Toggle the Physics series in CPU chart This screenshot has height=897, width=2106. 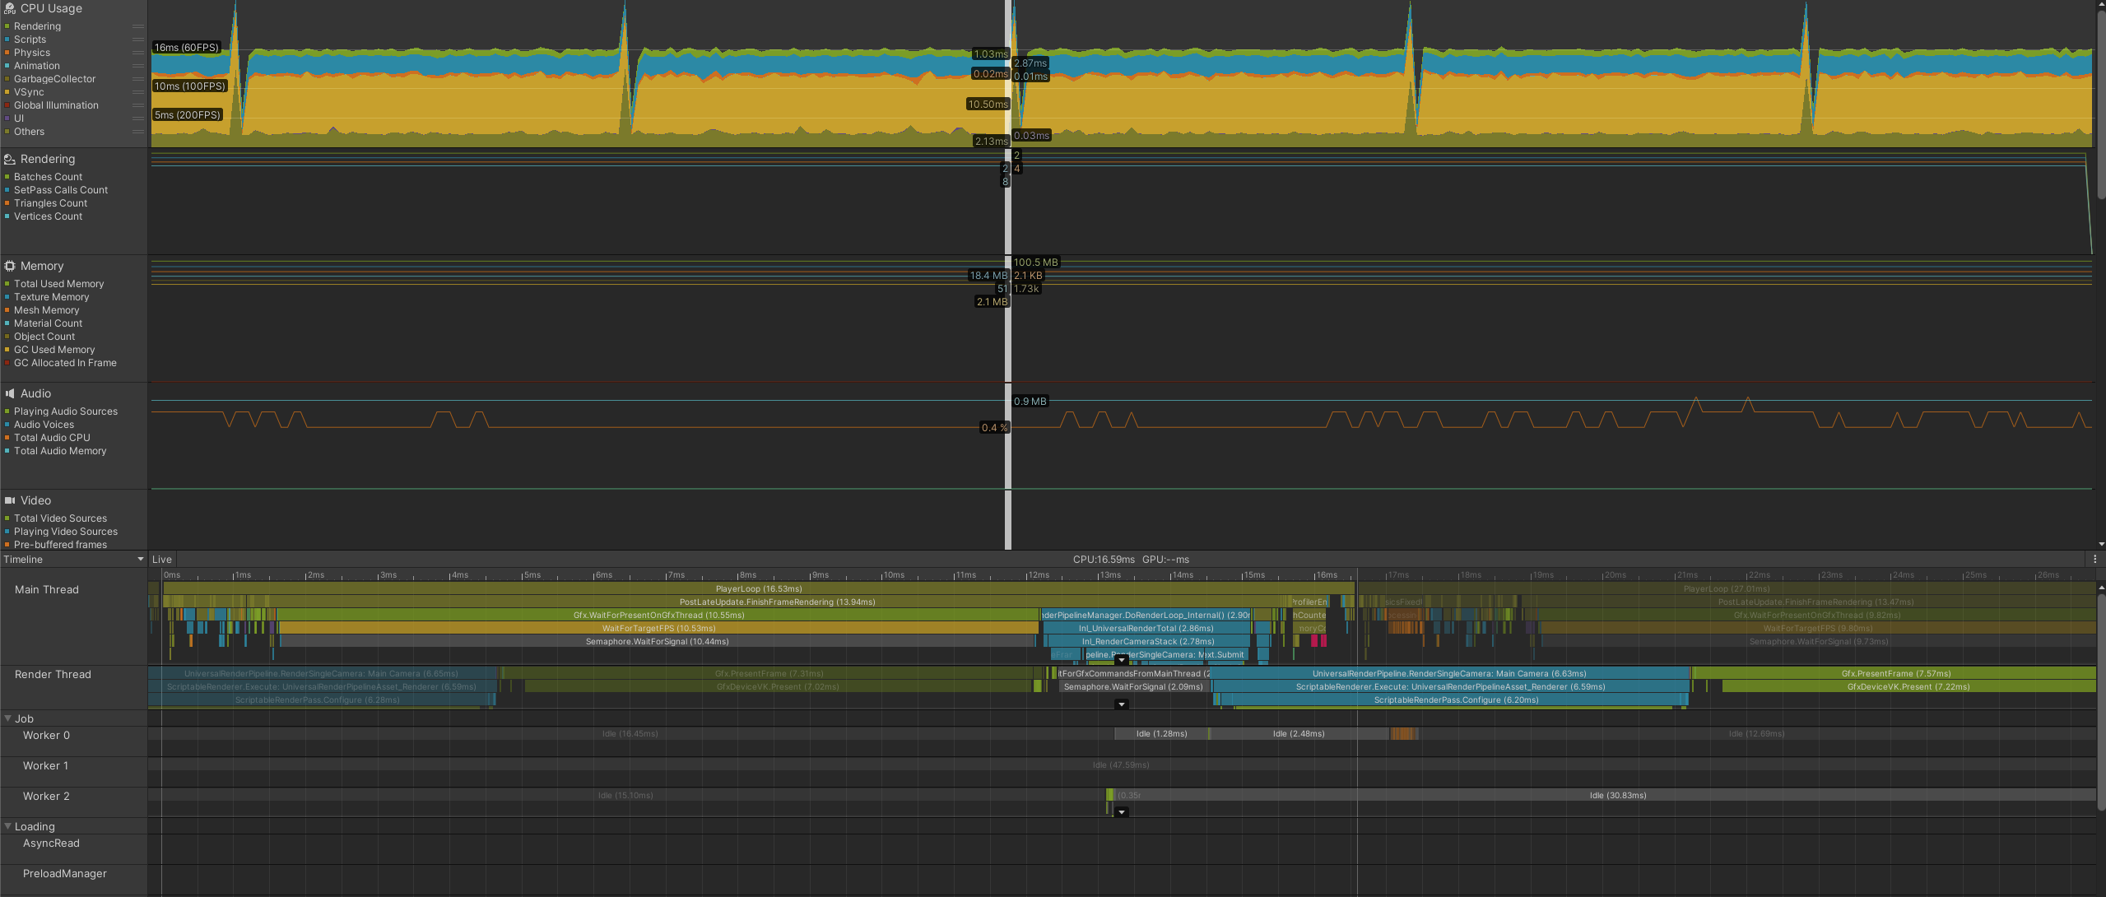click(7, 53)
